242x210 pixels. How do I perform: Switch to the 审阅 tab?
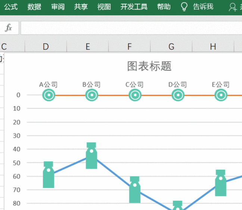[x=58, y=7]
